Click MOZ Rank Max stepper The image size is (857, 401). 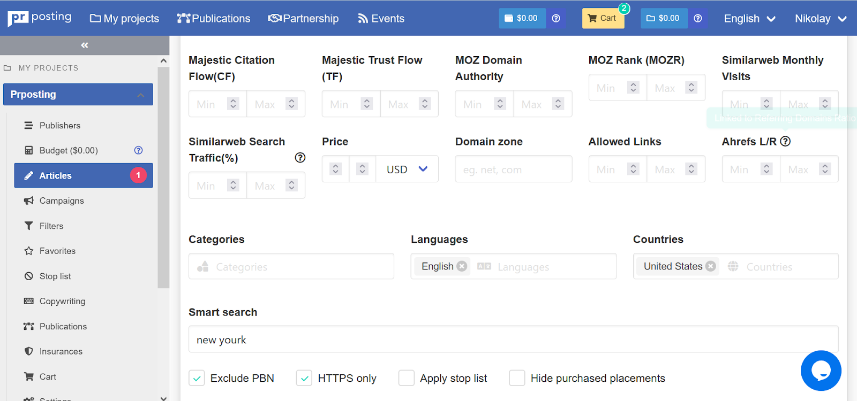pos(691,88)
